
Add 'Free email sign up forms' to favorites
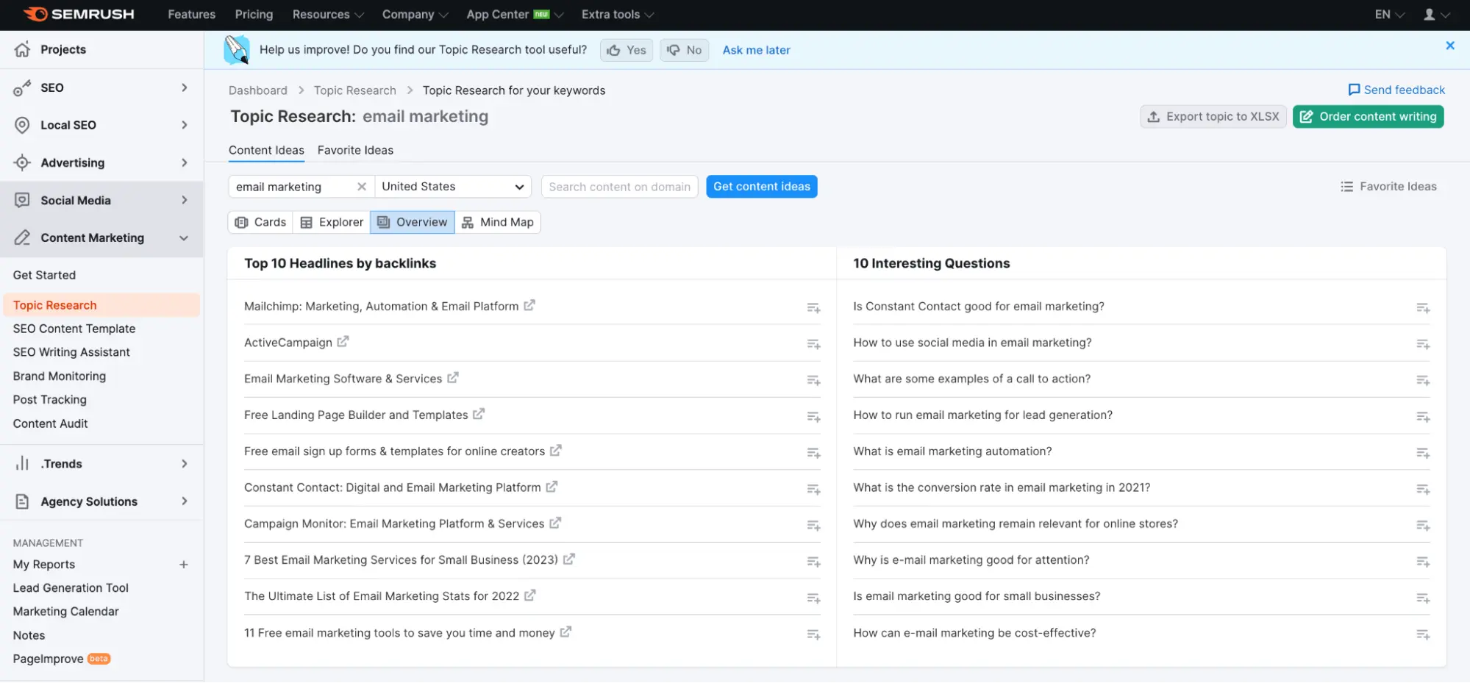813,453
